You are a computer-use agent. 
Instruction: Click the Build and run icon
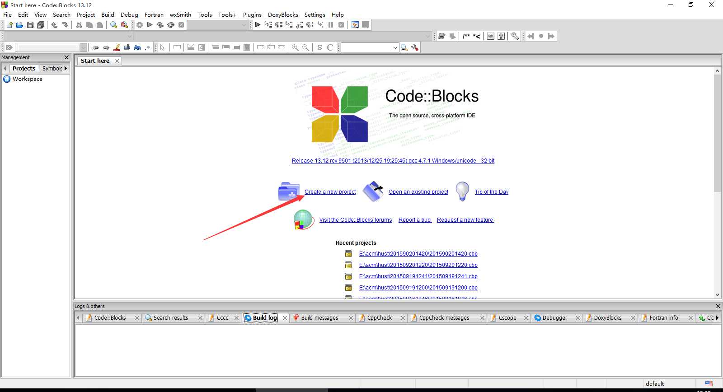point(160,25)
